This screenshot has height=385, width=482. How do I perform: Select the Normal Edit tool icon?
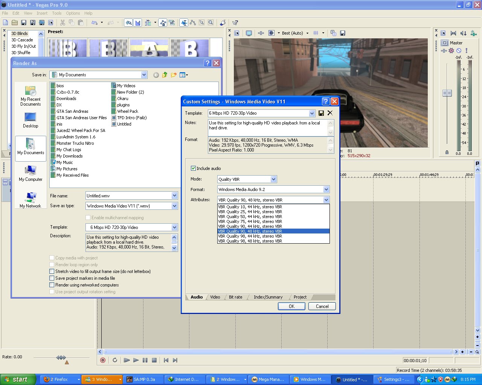(x=184, y=23)
